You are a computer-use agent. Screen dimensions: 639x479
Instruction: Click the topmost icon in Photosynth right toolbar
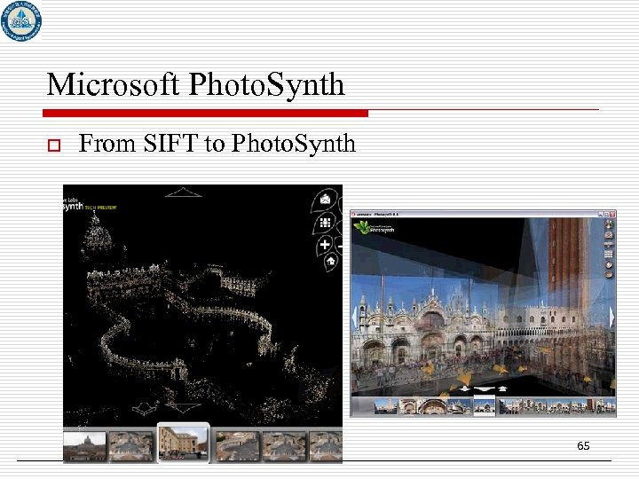[x=609, y=224]
